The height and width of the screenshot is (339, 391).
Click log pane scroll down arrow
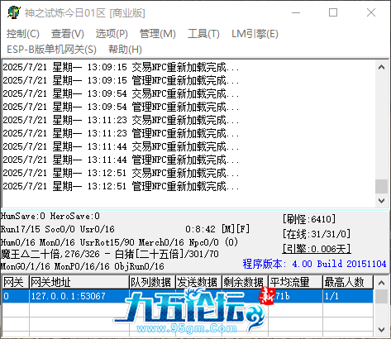(381, 201)
